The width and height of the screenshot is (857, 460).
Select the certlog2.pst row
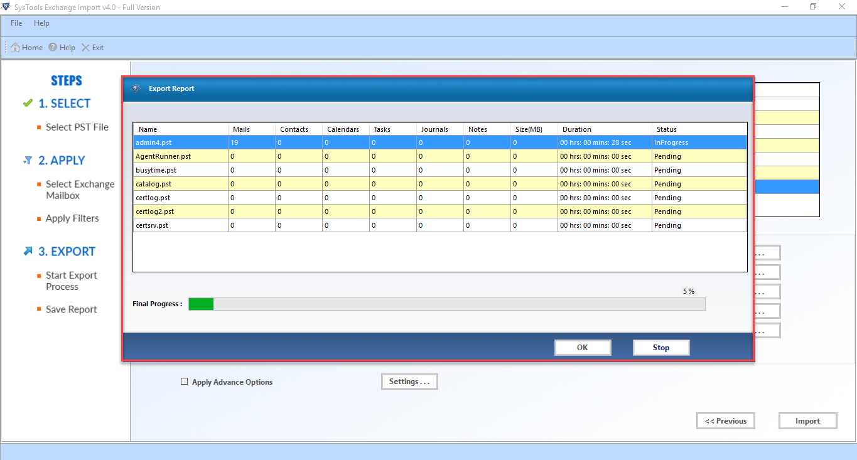(x=440, y=211)
